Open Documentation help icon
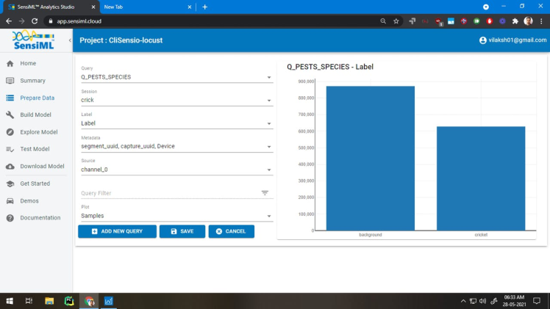The image size is (550, 309). (10, 218)
